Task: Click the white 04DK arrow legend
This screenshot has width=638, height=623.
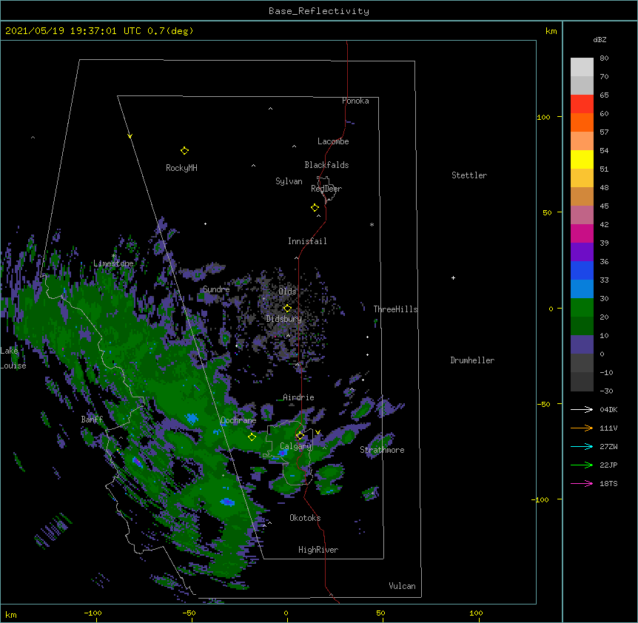Action: pyautogui.click(x=582, y=409)
